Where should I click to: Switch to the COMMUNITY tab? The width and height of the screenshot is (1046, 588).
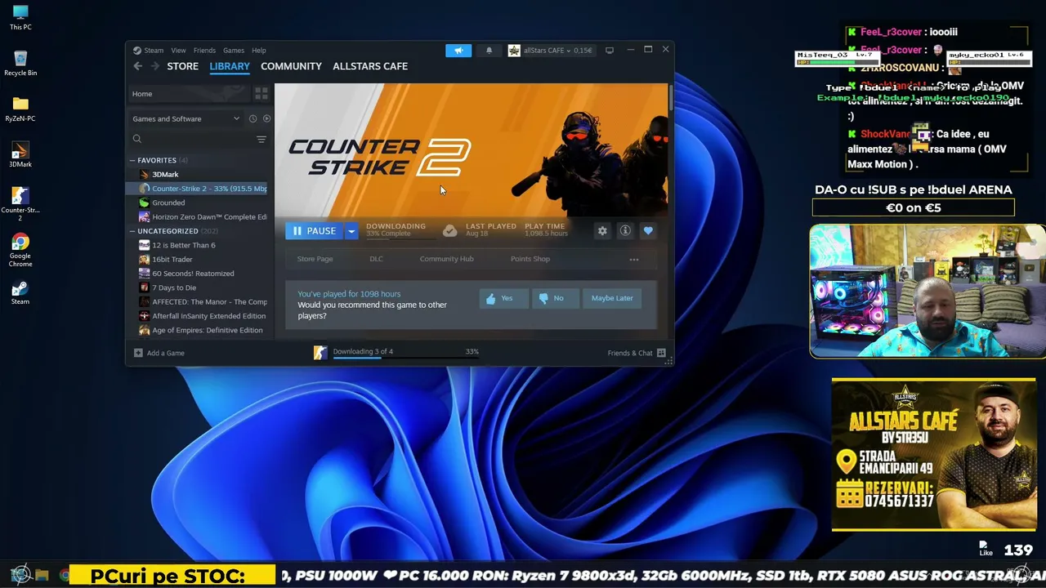pos(291,66)
